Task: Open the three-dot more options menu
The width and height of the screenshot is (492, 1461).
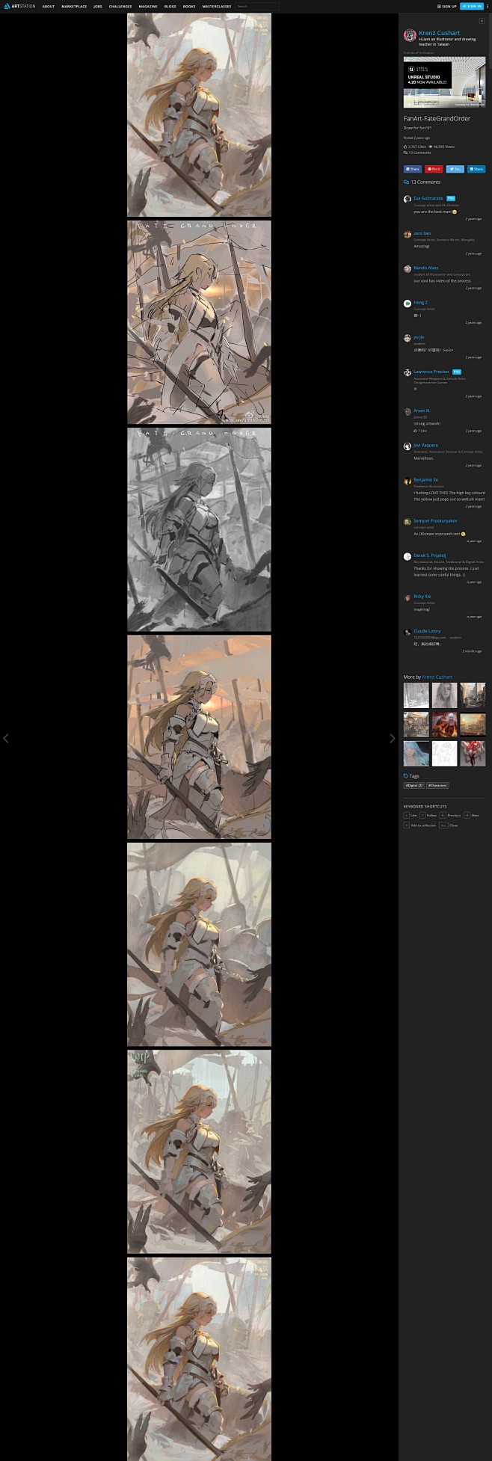Action: coord(488,6)
